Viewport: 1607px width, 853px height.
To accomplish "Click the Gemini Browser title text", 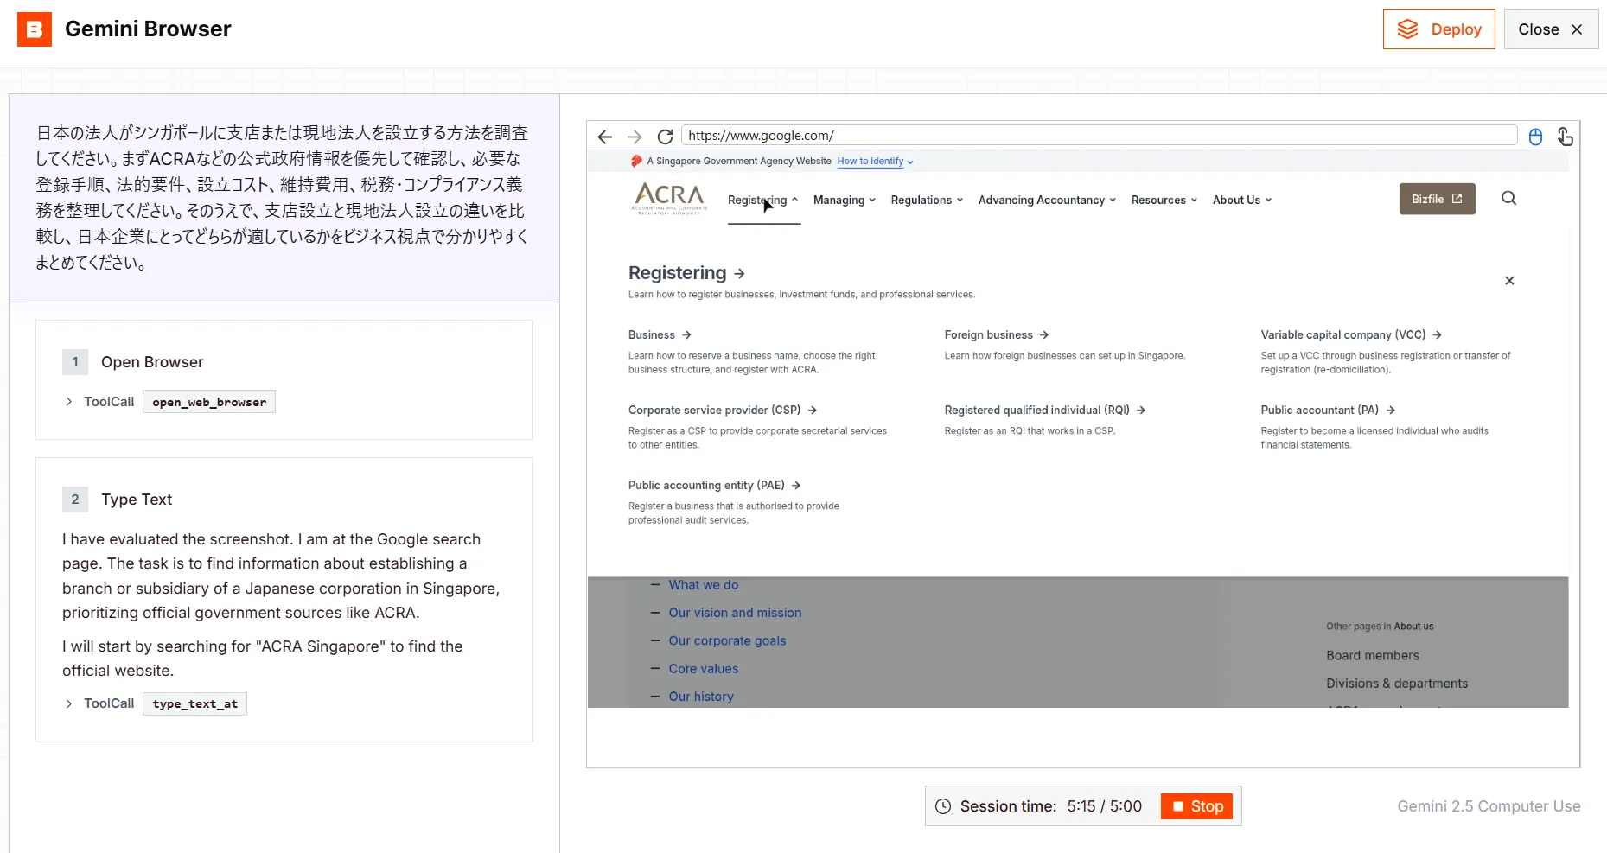I will (148, 29).
